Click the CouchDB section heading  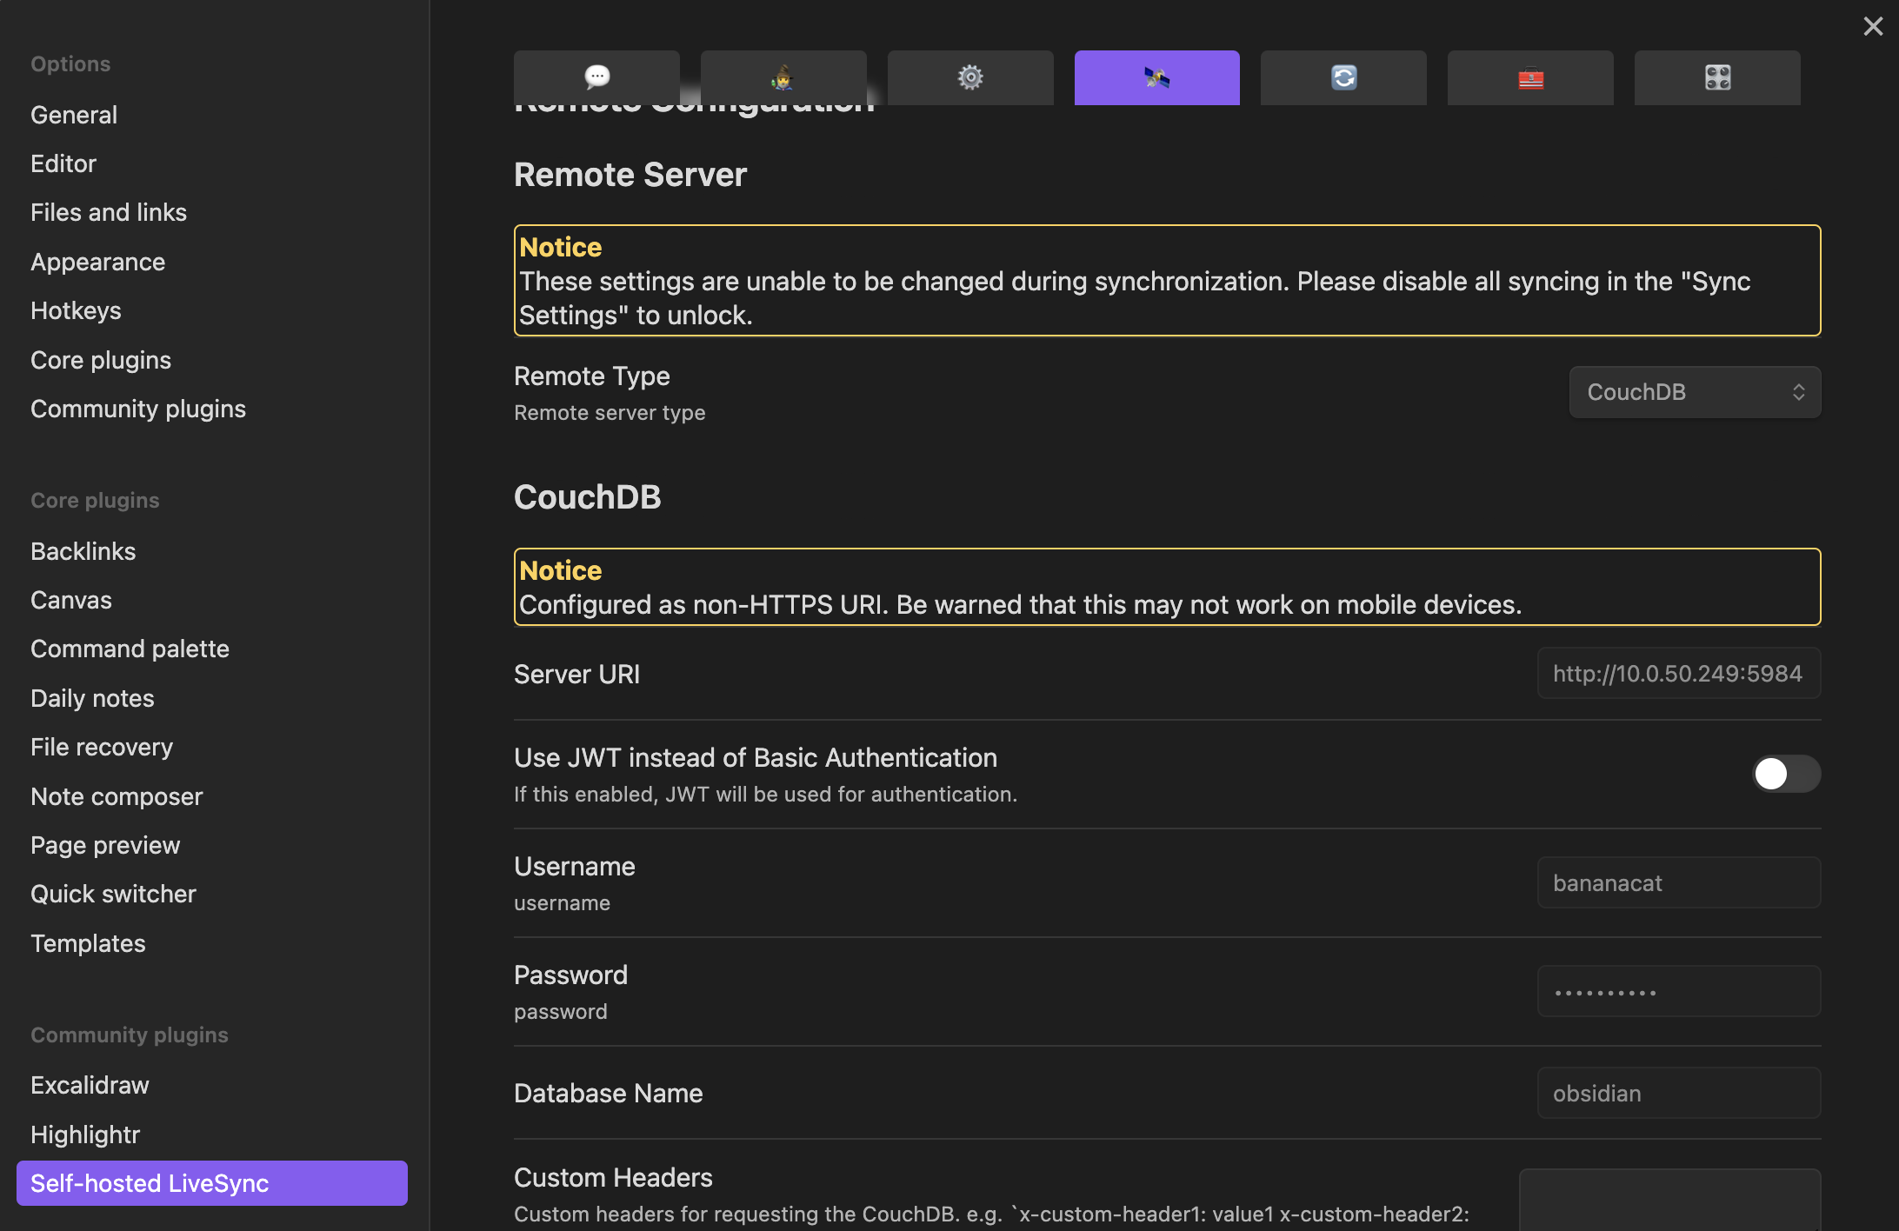[587, 497]
